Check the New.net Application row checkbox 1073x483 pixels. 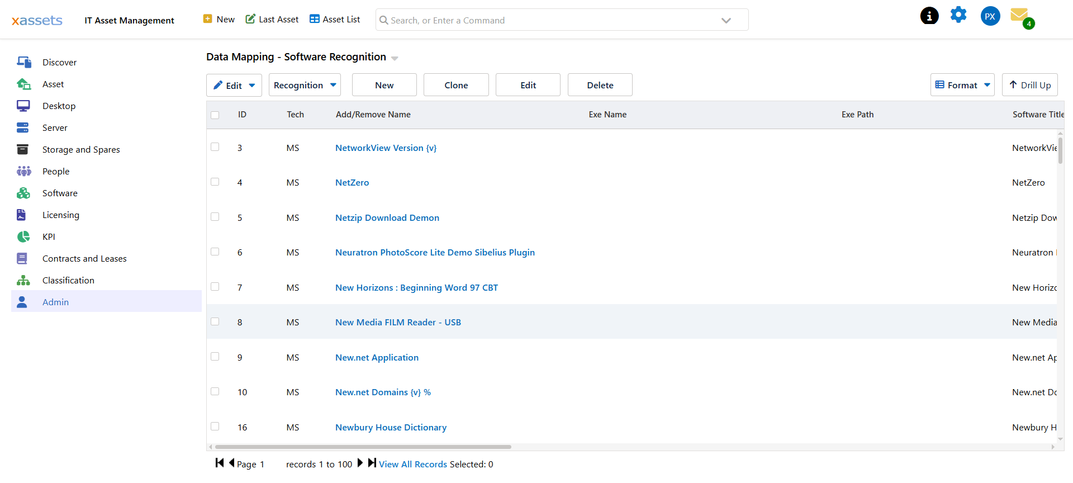pyautogui.click(x=215, y=357)
